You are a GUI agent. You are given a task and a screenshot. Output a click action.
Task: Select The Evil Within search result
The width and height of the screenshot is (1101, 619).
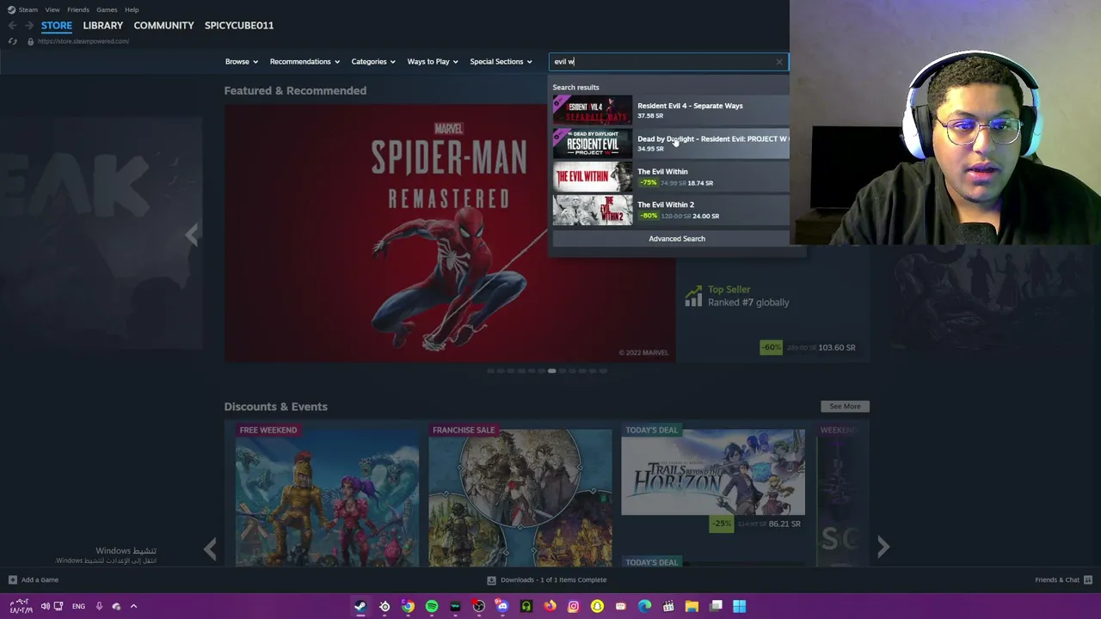pos(670,176)
